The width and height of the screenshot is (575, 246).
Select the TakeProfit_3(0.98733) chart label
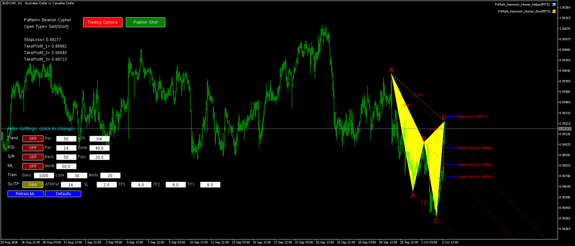tap(475, 177)
